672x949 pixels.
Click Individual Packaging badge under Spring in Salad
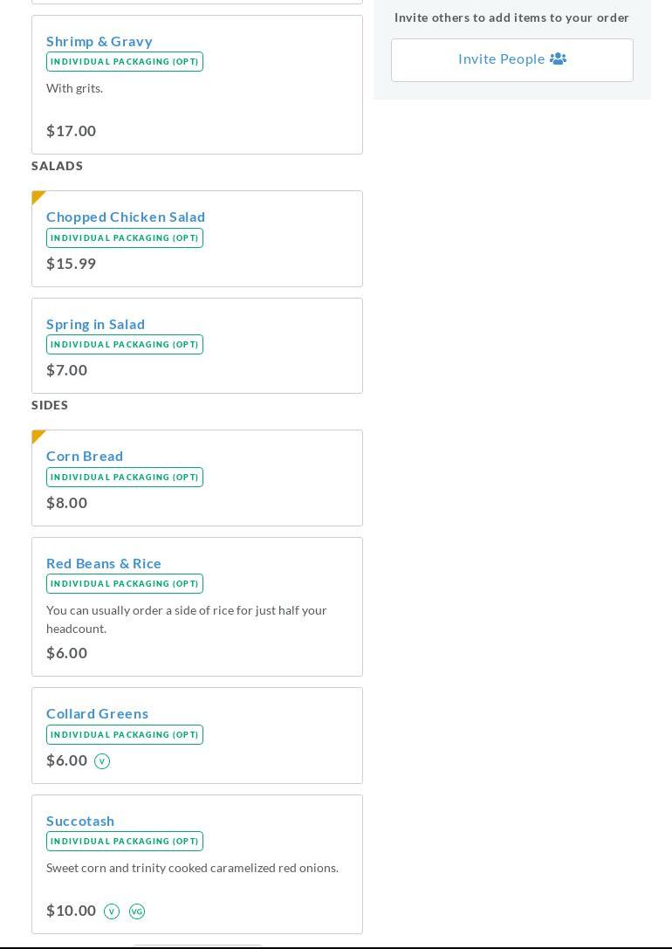click(125, 345)
